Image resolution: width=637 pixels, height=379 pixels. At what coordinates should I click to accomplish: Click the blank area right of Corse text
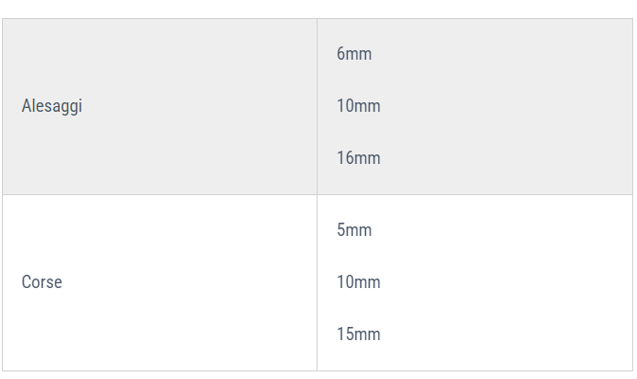click(x=190, y=282)
